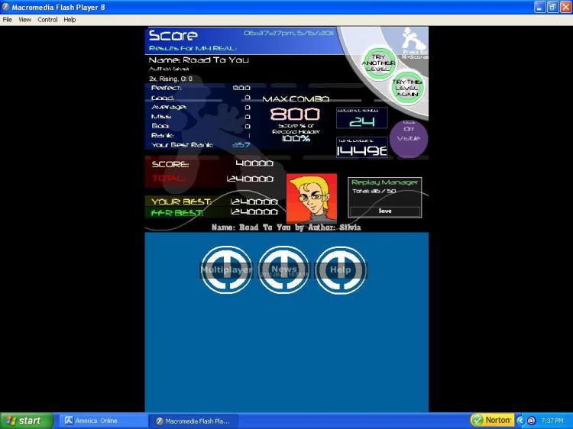Viewport: 573px width, 429px height.
Task: Click the round tray icon beside the clock
Action: (x=531, y=421)
